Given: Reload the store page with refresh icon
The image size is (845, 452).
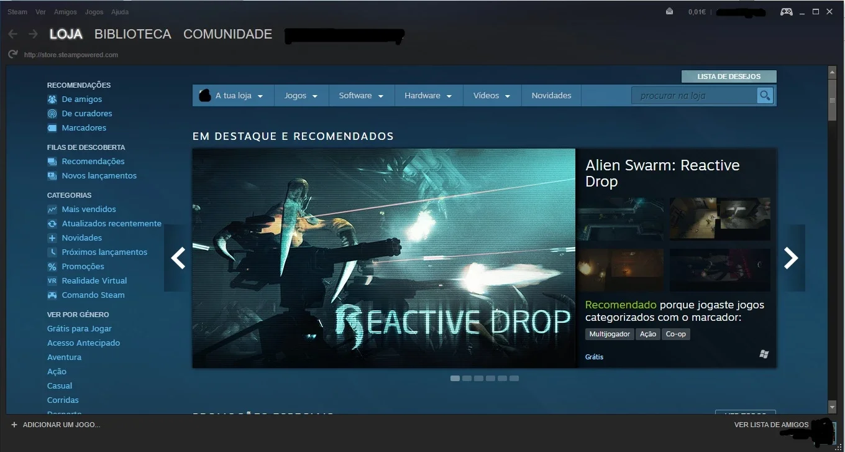Looking at the screenshot, I should [x=12, y=55].
